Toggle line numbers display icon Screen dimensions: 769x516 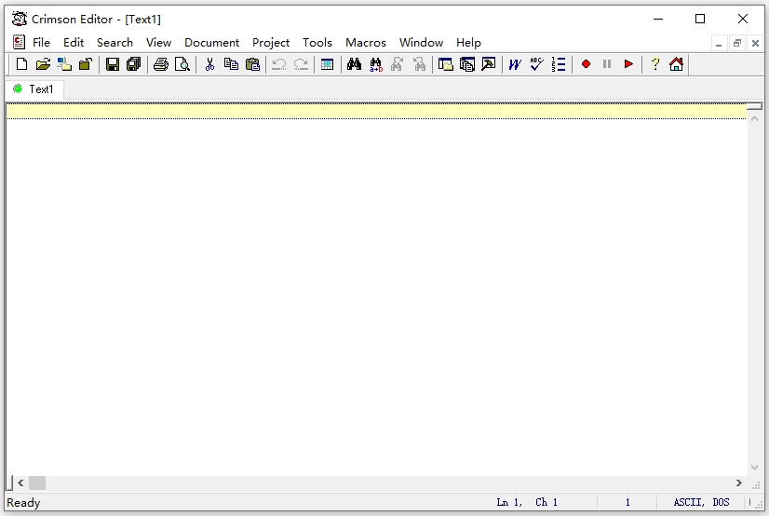point(558,64)
